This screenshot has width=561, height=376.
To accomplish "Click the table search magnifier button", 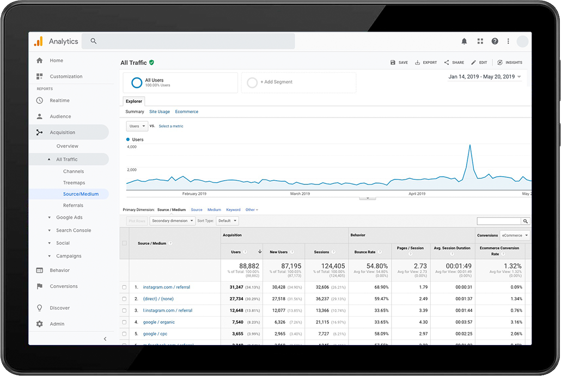I will (x=525, y=221).
